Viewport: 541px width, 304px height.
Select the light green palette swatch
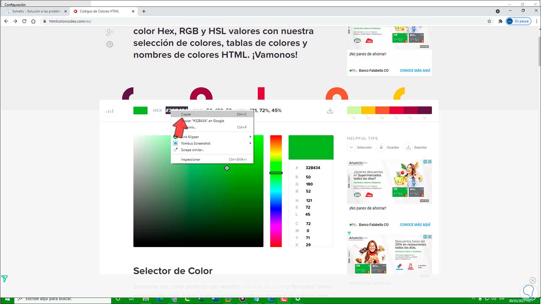pos(354,110)
